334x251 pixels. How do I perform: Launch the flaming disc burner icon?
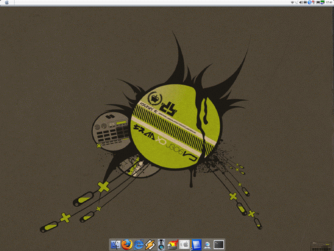tap(173, 245)
